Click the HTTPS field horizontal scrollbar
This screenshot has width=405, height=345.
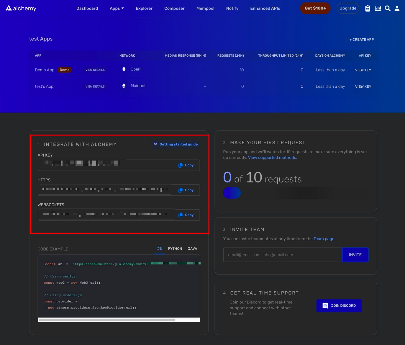[x=105, y=195]
